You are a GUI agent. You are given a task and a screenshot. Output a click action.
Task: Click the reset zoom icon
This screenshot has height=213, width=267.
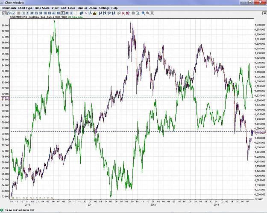pyautogui.click(x=152, y=13)
